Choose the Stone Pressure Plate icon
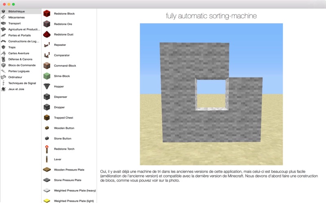Viewport: 326px width, 203px height. (x=47, y=180)
